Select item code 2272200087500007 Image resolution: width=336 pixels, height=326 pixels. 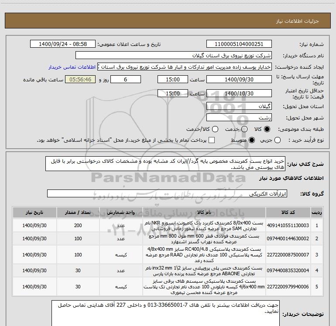point(288,255)
